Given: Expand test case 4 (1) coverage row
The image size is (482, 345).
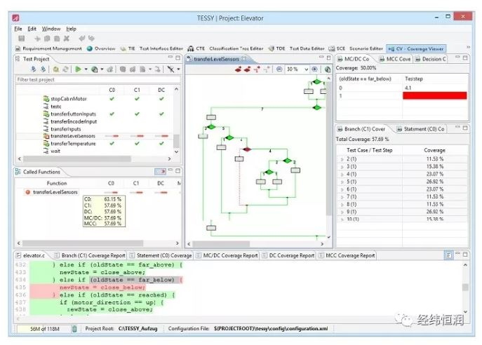Looking at the screenshot, I should coord(342,174).
